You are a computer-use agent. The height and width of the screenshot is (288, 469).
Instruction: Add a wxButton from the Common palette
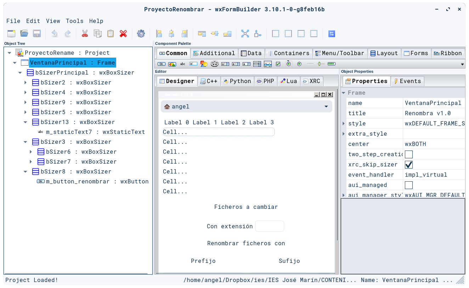[161, 64]
